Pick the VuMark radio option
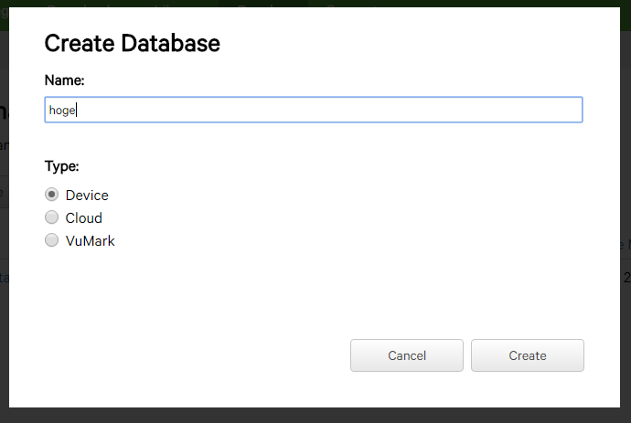This screenshot has height=423, width=631. (52, 240)
